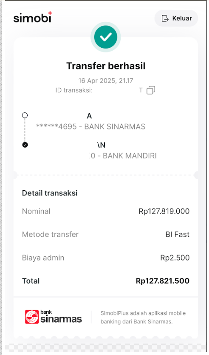Screen dimensions: 209x355
Task: Click the green success checkmark icon
Action: coord(105,37)
